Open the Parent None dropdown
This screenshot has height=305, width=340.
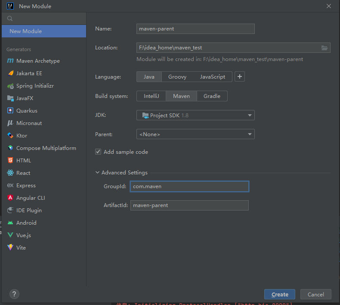point(195,134)
